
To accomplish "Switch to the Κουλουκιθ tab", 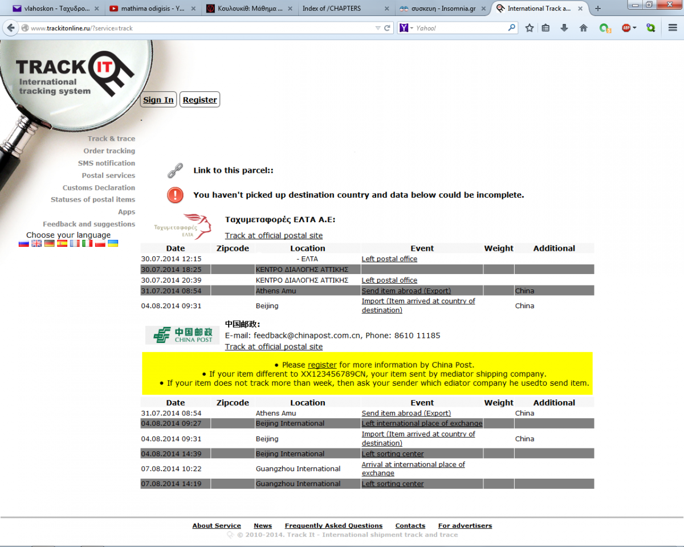I will [x=248, y=9].
